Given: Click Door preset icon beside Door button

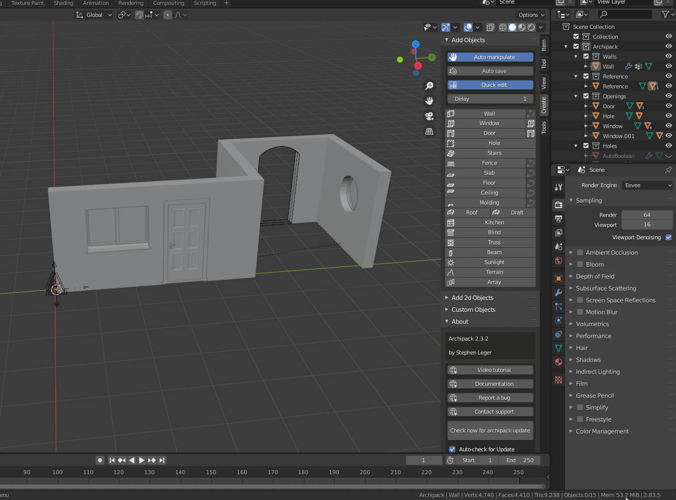Looking at the screenshot, I should point(531,133).
